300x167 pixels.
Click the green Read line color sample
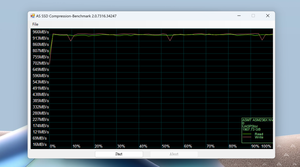coord(247,134)
